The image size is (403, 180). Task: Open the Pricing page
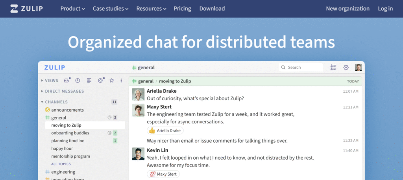pyautogui.click(x=182, y=9)
